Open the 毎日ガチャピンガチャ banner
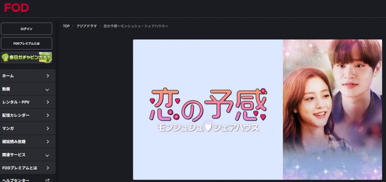This screenshot has width=386, height=182. coord(27,58)
